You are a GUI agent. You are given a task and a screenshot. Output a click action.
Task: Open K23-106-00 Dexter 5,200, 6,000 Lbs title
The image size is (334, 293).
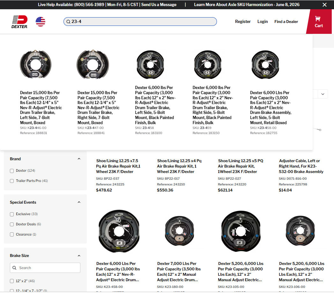pyautogui.click(x=302, y=272)
